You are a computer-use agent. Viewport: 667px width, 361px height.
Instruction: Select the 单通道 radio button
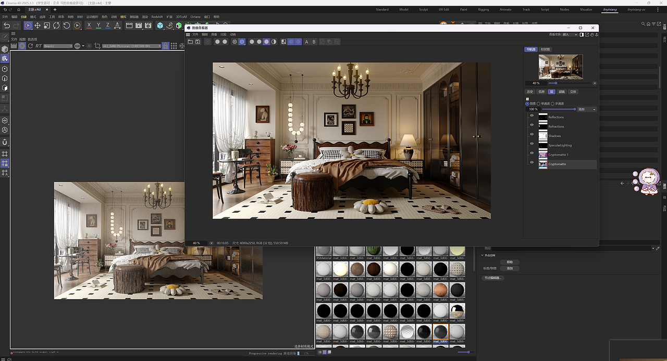[x=538, y=104]
